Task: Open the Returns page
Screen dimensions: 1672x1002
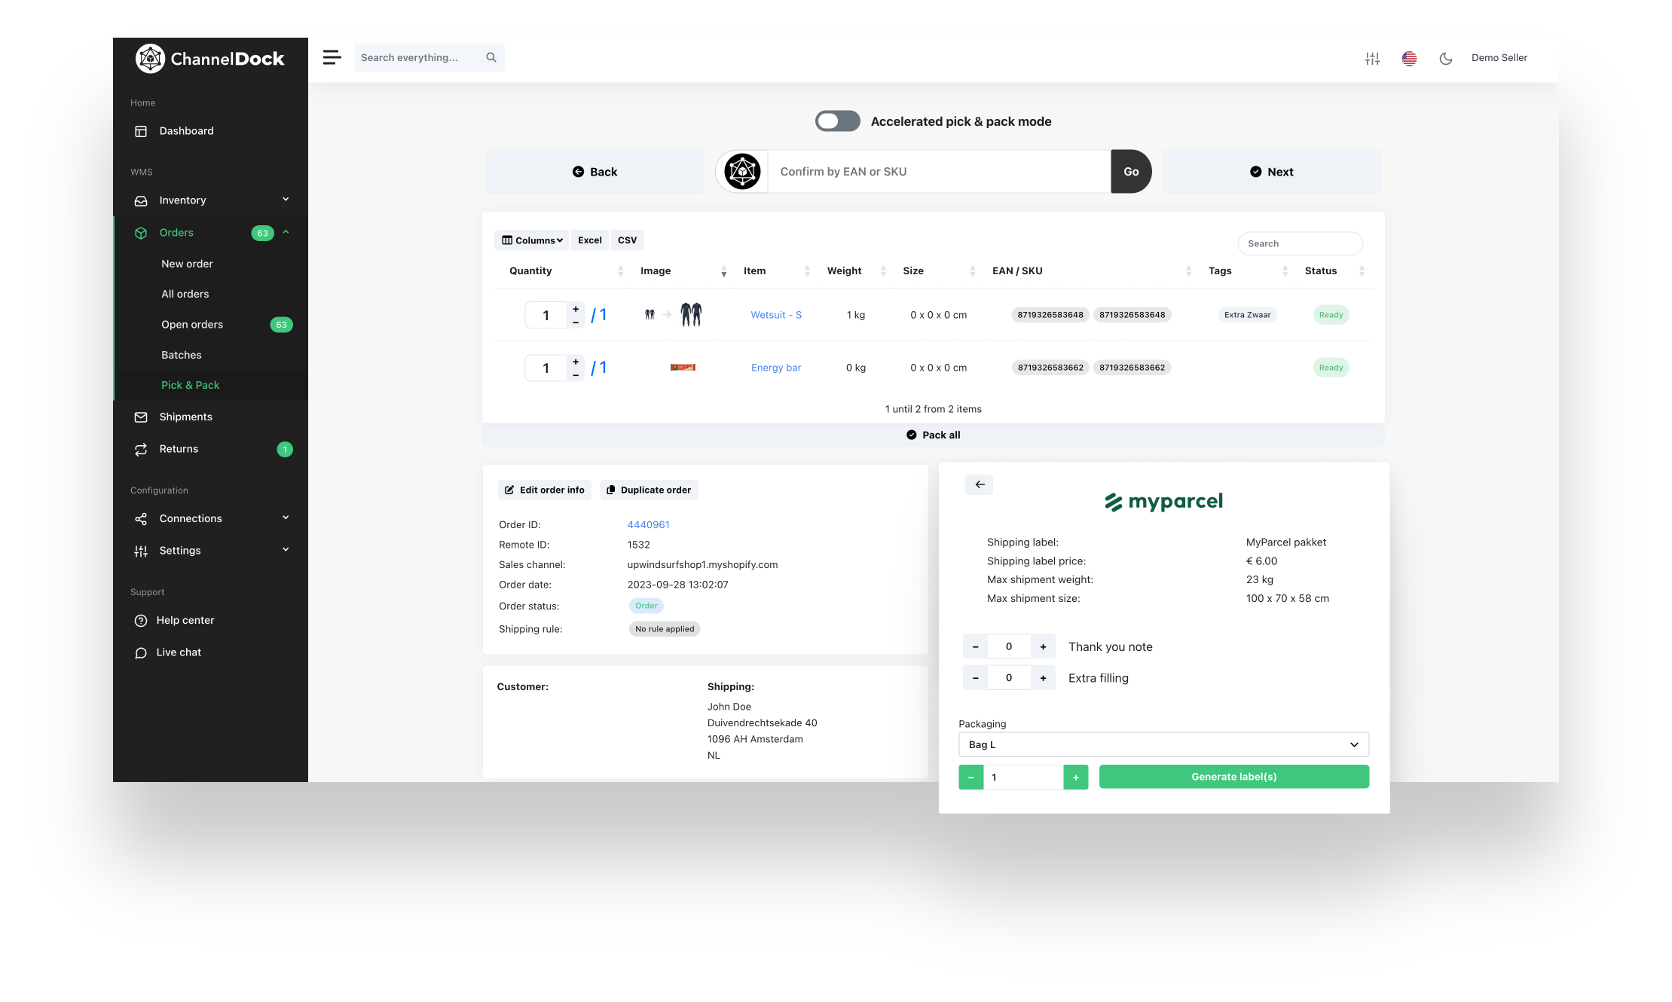Action: [x=179, y=448]
